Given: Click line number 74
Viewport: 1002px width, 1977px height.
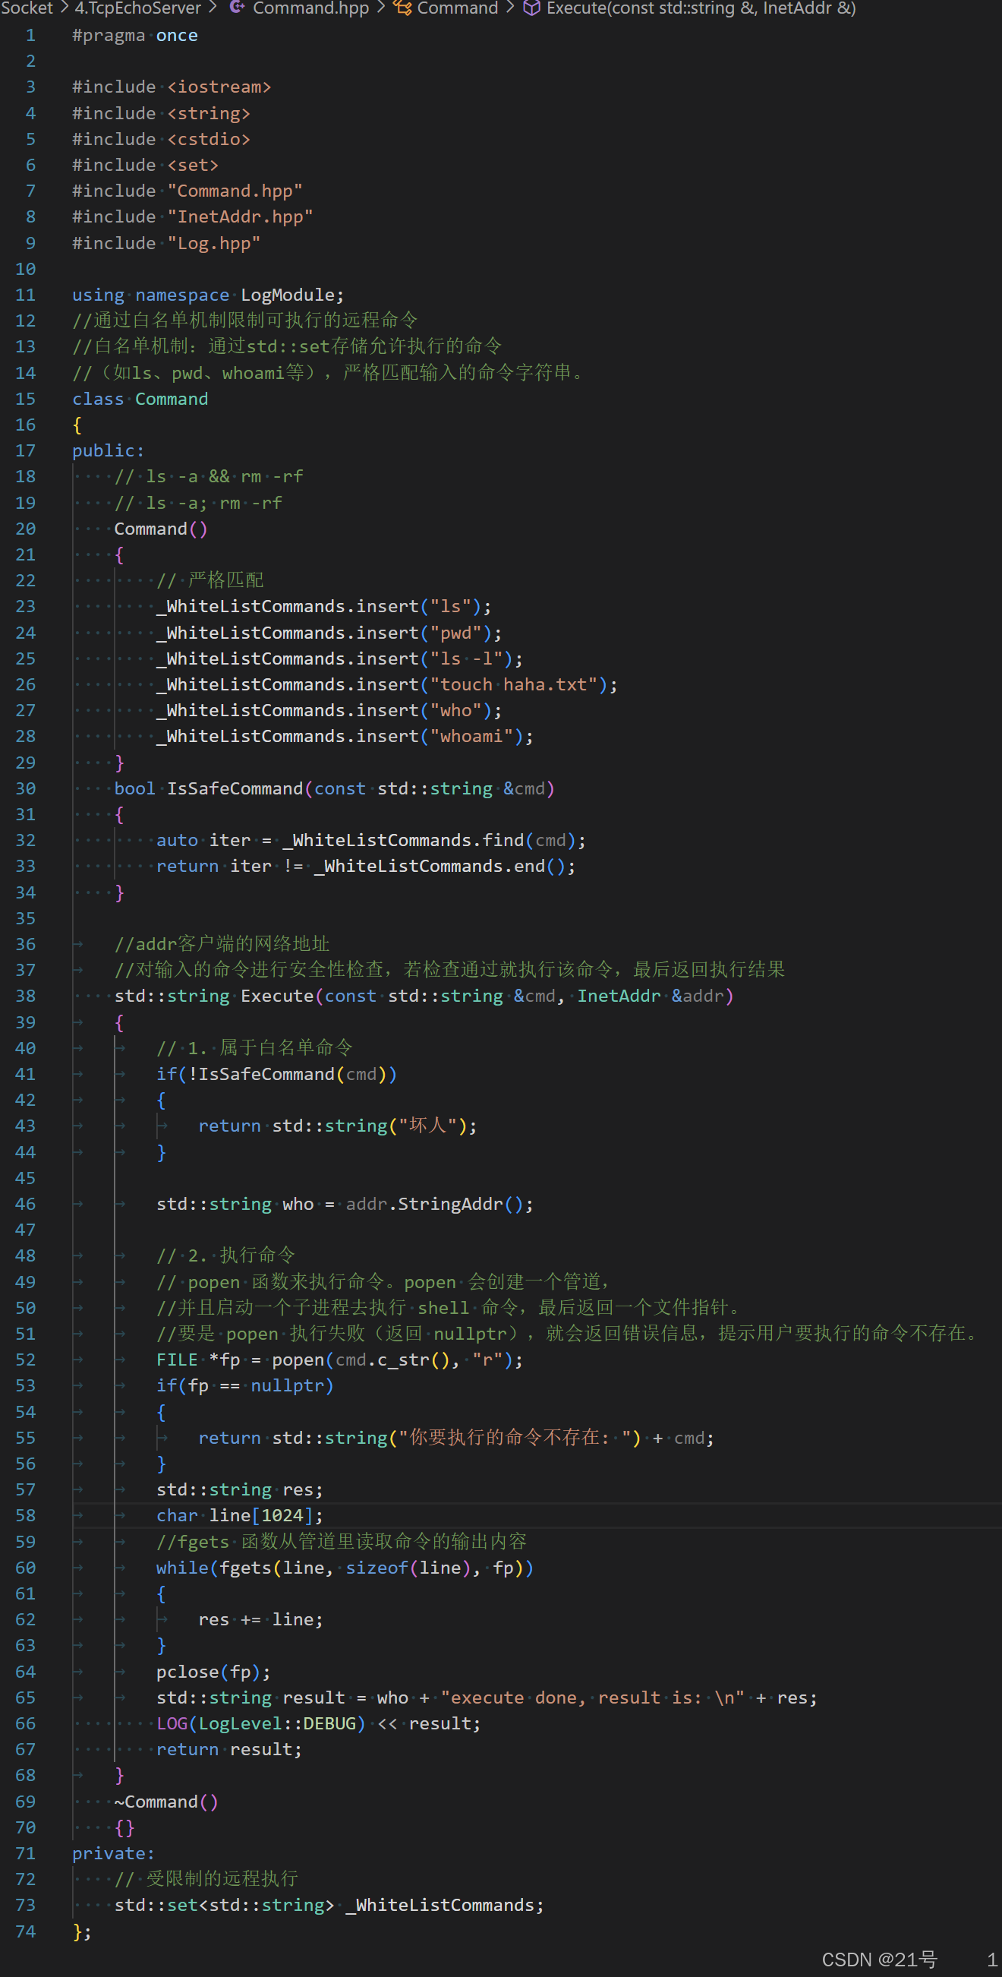Looking at the screenshot, I should tap(25, 1931).
